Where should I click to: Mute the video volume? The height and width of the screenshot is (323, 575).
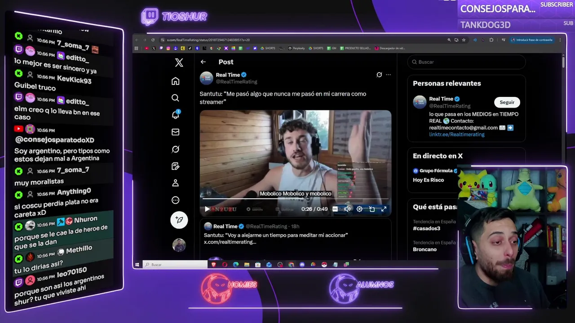(x=347, y=209)
